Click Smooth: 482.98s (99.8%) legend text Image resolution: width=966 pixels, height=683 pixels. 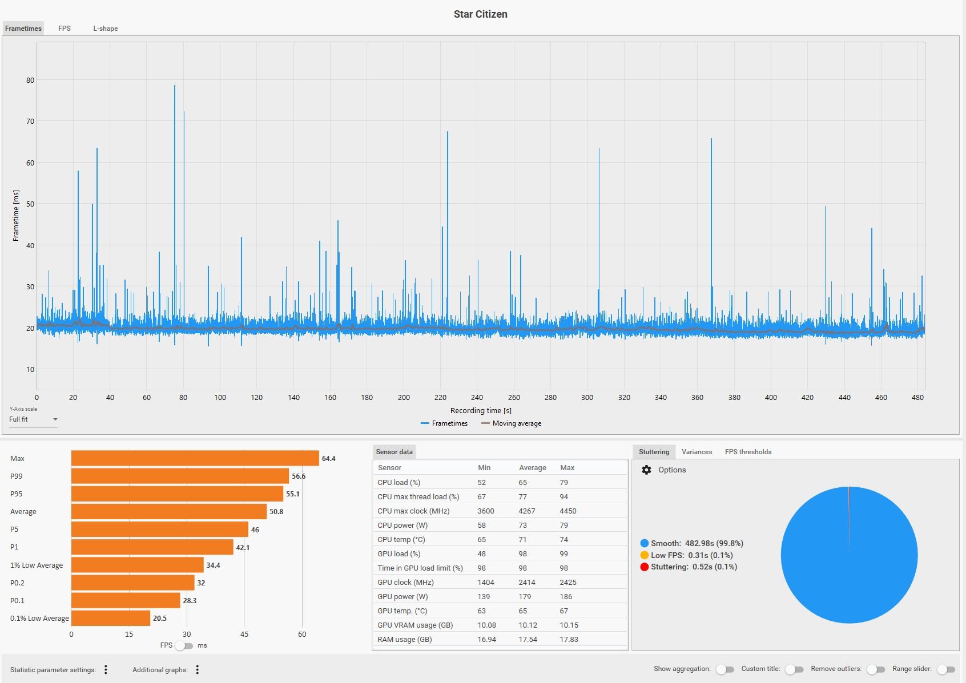coord(697,543)
